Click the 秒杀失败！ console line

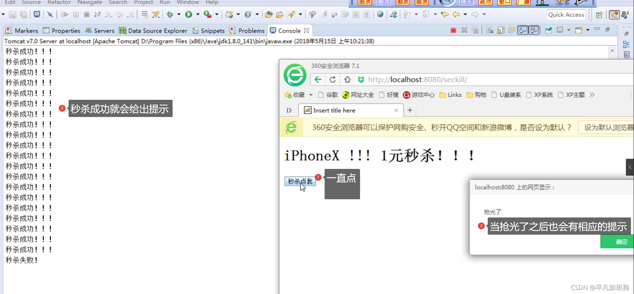[22, 260]
